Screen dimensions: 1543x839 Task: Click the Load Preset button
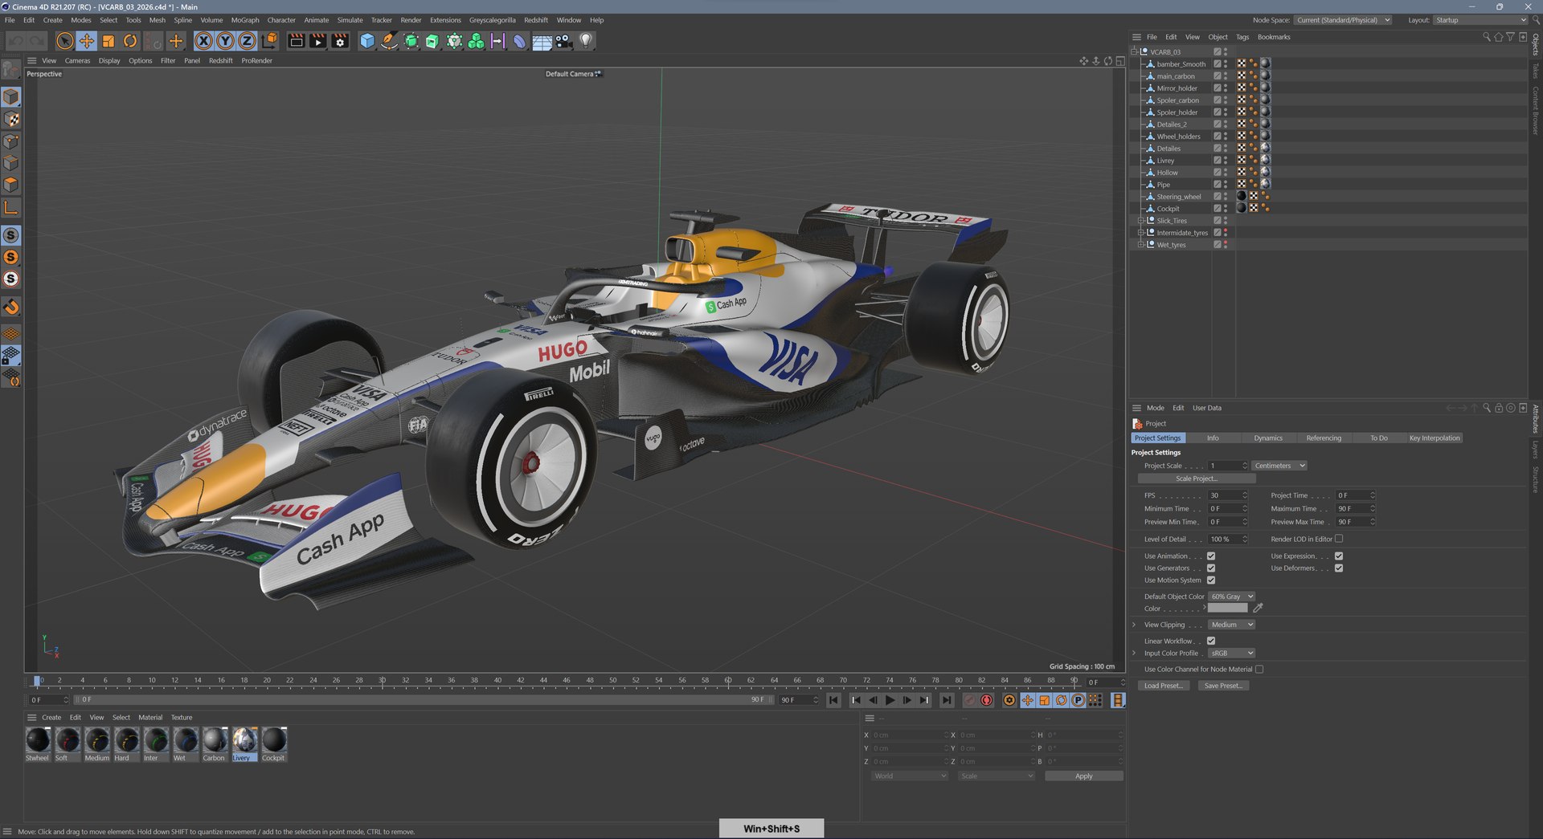click(1163, 686)
